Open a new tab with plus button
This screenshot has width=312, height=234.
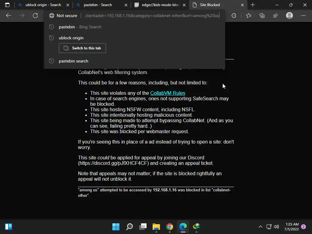[x=253, y=5]
